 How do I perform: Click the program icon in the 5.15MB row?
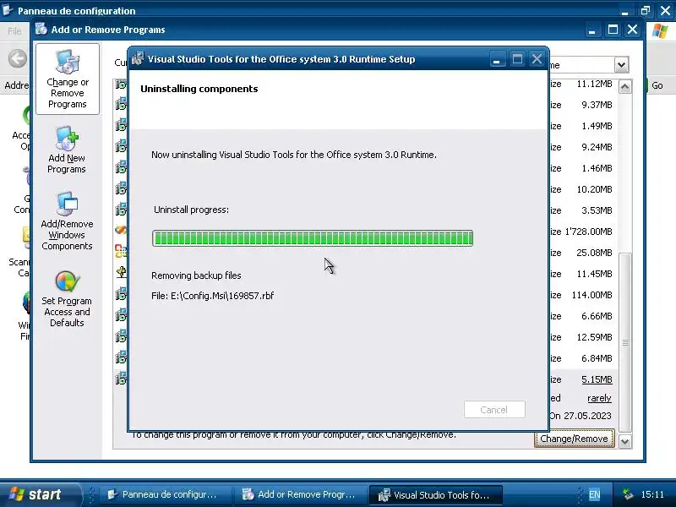point(121,379)
